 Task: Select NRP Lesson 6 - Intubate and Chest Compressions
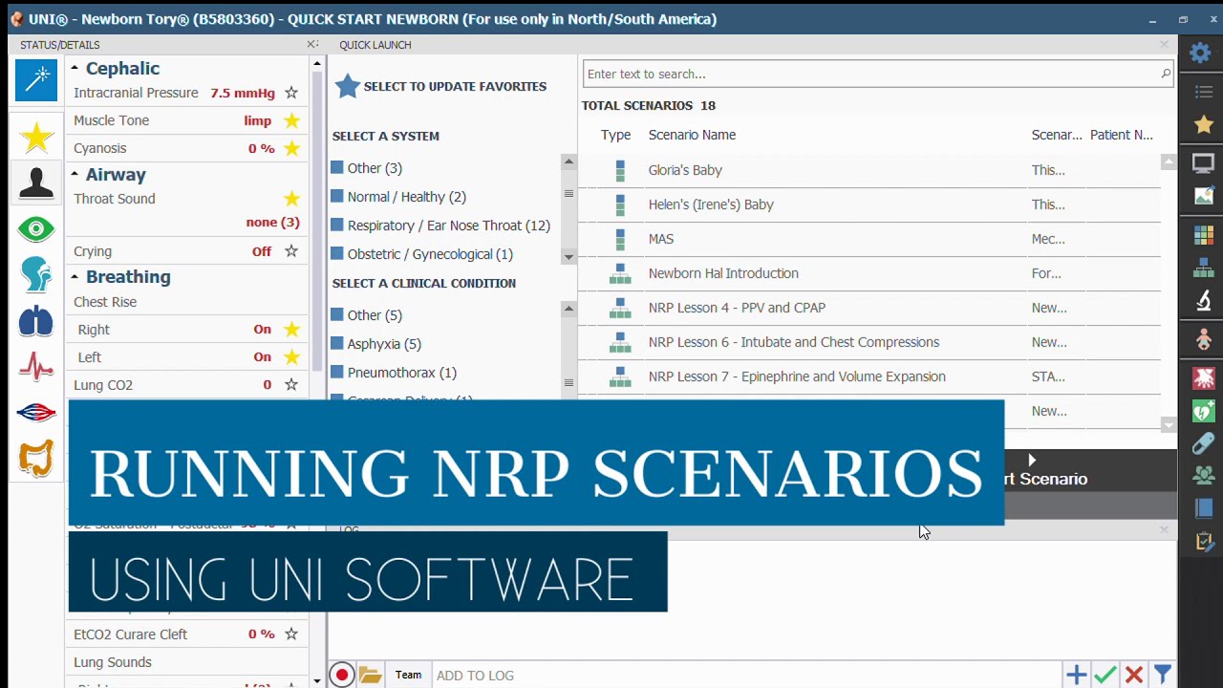point(871,342)
